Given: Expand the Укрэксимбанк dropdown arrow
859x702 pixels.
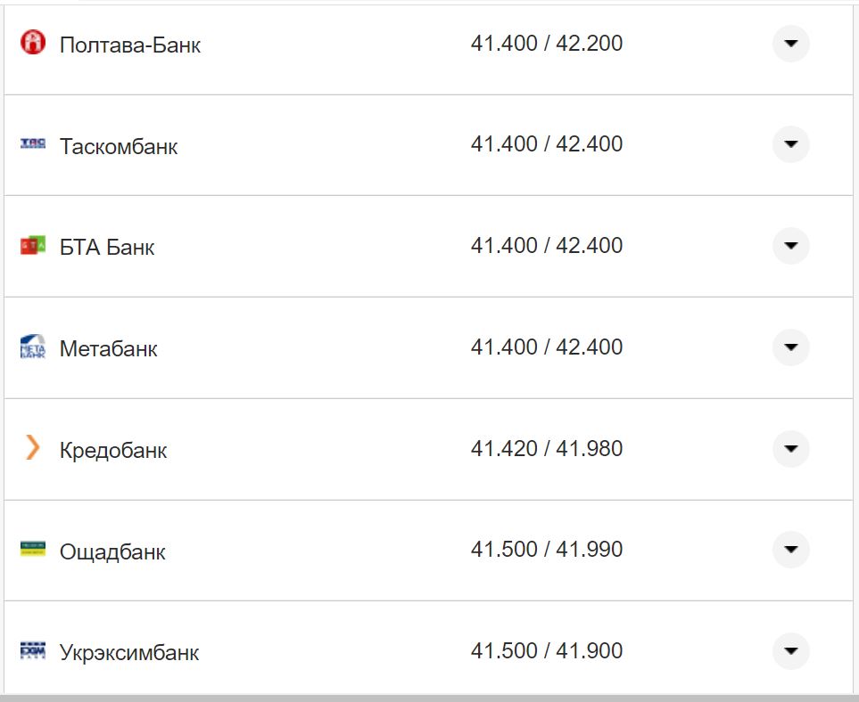Looking at the screenshot, I should pyautogui.click(x=790, y=651).
